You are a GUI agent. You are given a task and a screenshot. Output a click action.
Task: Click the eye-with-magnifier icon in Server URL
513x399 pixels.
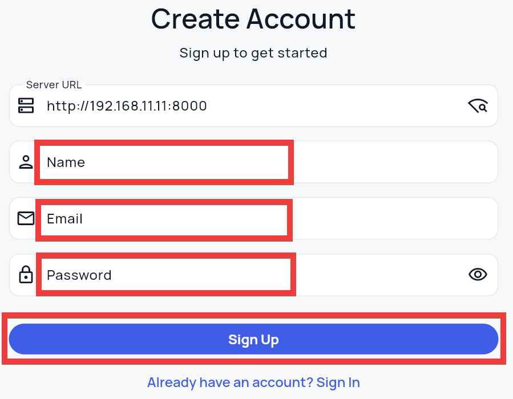tap(478, 105)
